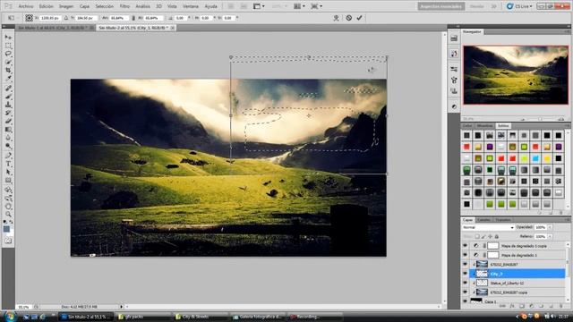Select the Move tool
573x322 pixels.
(8, 37)
